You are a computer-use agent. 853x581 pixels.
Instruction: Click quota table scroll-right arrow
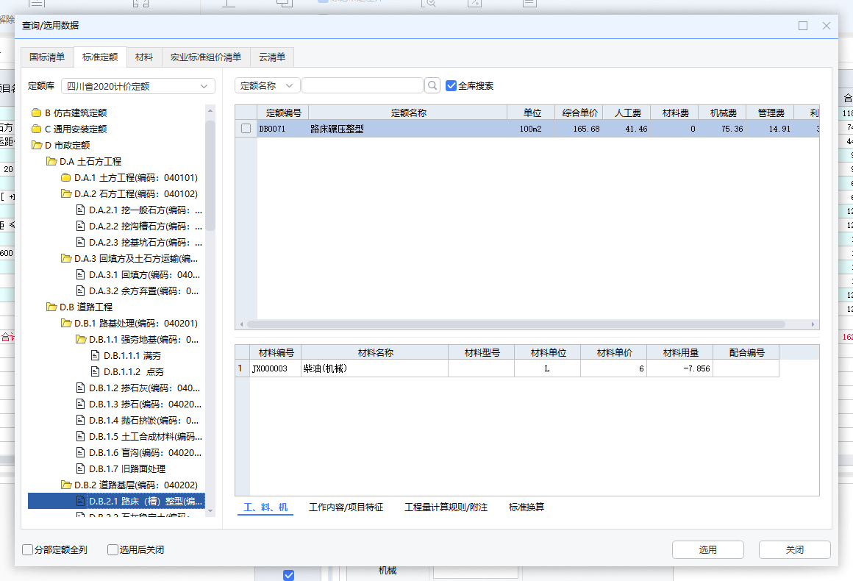813,324
